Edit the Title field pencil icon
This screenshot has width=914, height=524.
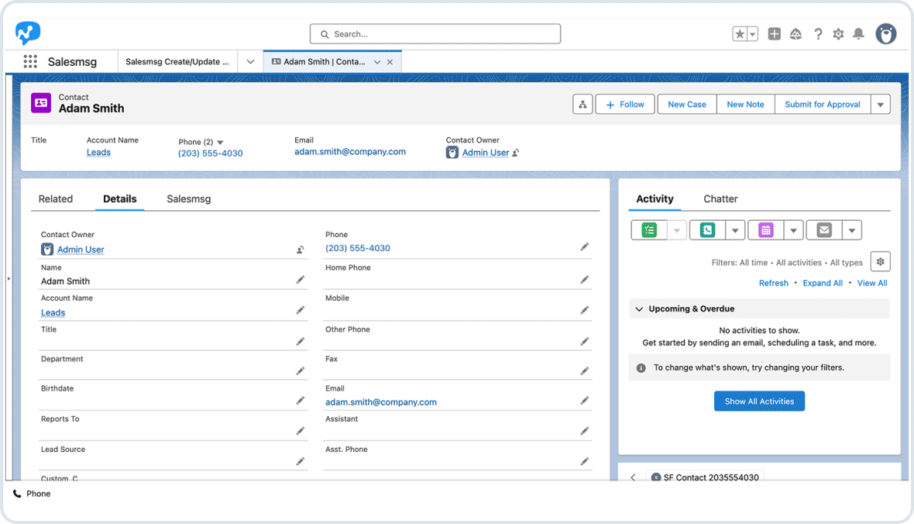(301, 341)
